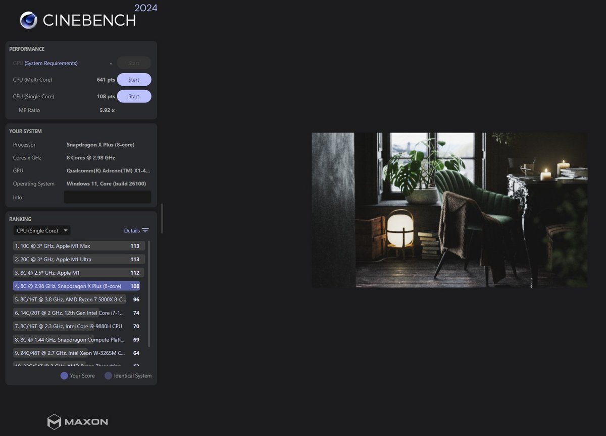Click the Maxon logo at the bottom
606x436 pixels.
pyautogui.click(x=77, y=422)
